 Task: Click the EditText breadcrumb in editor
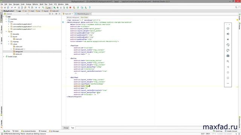[84, 18]
